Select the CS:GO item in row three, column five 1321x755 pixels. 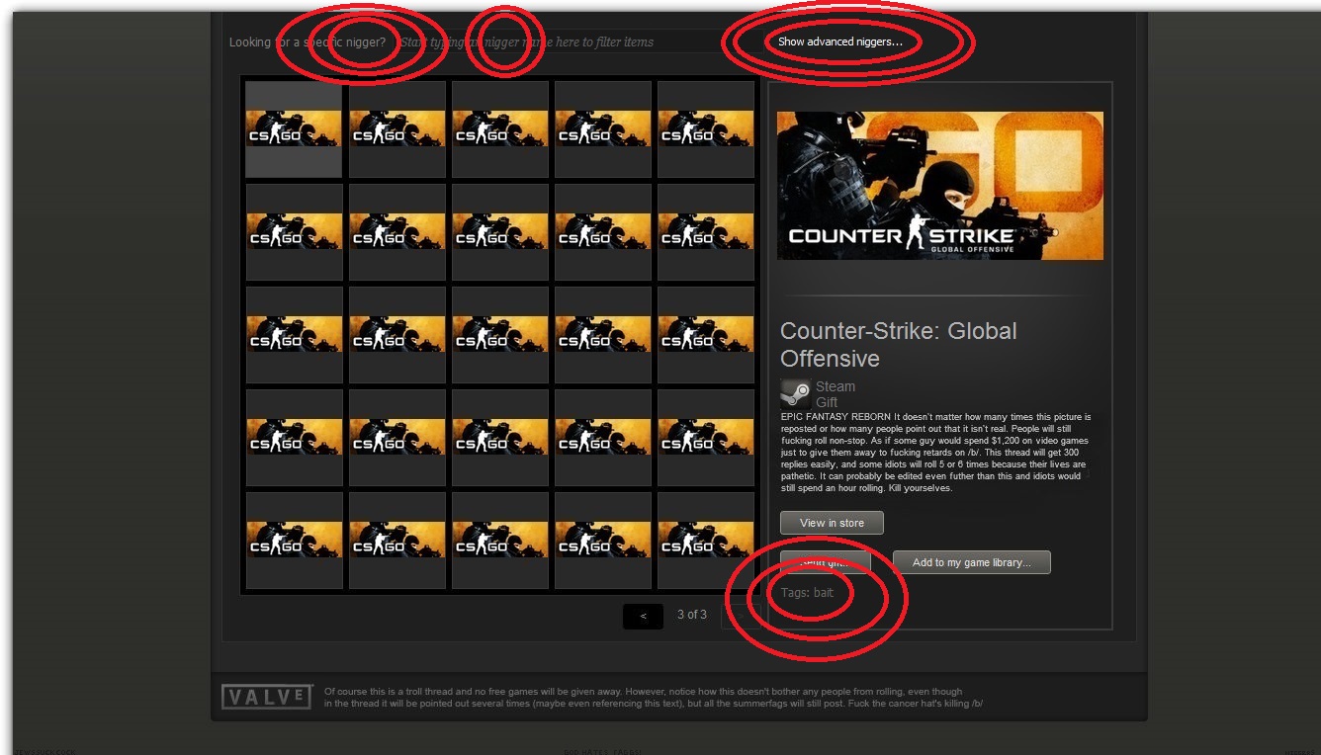click(x=705, y=335)
